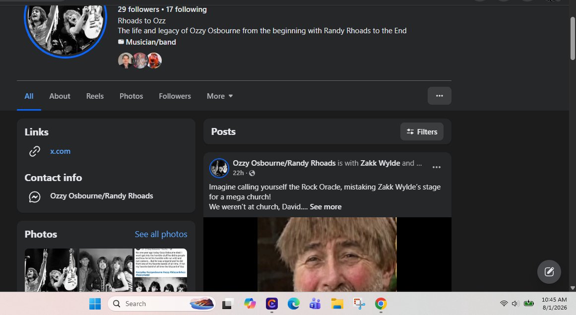This screenshot has height=315, width=576.
Task: Follow the x.com link
Action: 60,151
